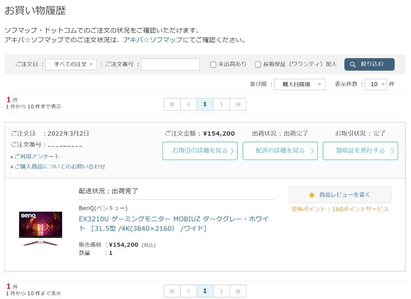Click previous page arrow in top pagination
Image resolution: width=411 pixels, height=299 pixels.
[188, 104]
